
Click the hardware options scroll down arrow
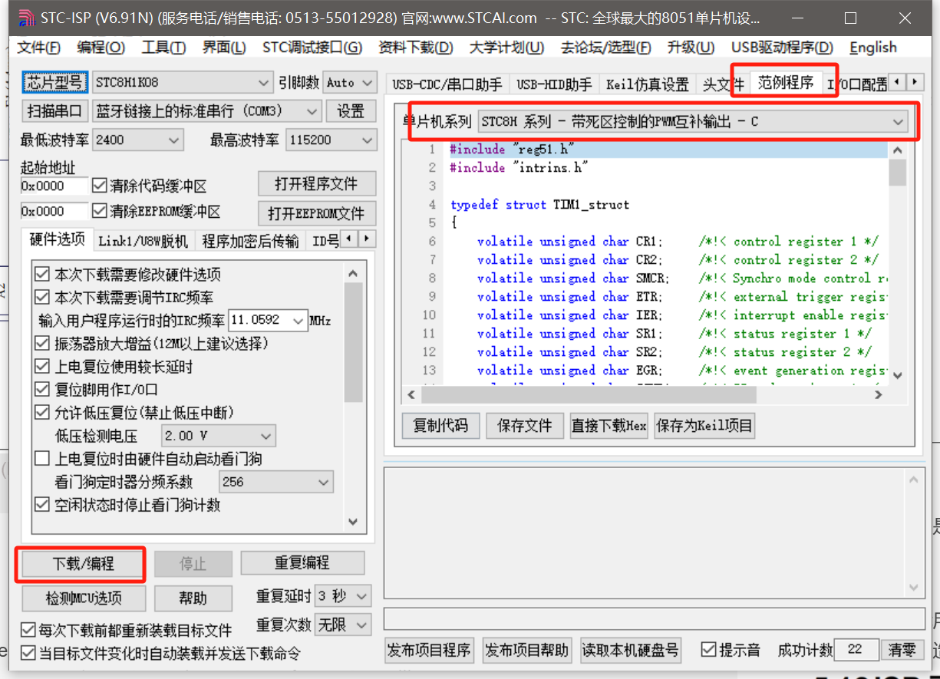click(353, 522)
